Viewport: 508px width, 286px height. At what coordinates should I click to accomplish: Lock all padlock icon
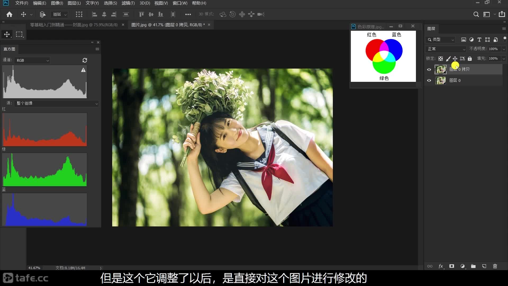tap(470, 59)
